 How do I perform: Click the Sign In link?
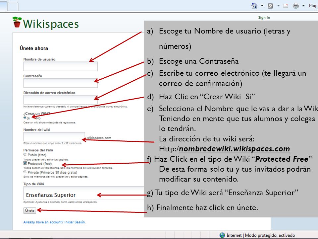tap(264, 18)
